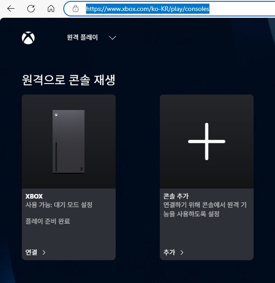Viewport: 275px width, 283px height.
Task: Select the XBOX console image thumbnail
Action: pyautogui.click(x=69, y=141)
